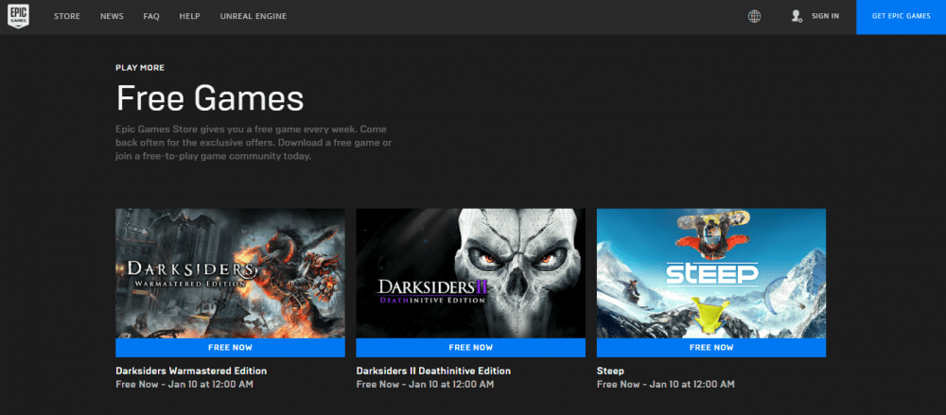The height and width of the screenshot is (415, 946).
Task: Click the Jan 10 date under Darksiders II
Action: click(x=450, y=384)
